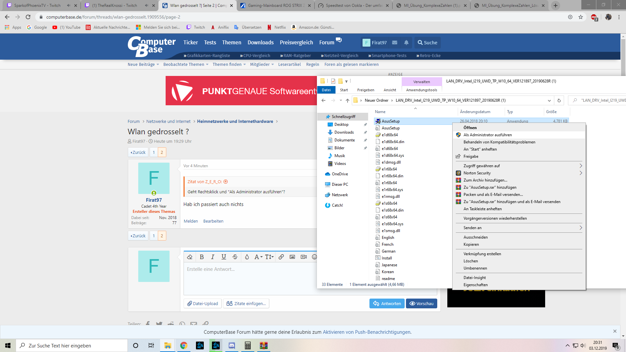Click the insert image icon

click(292, 257)
